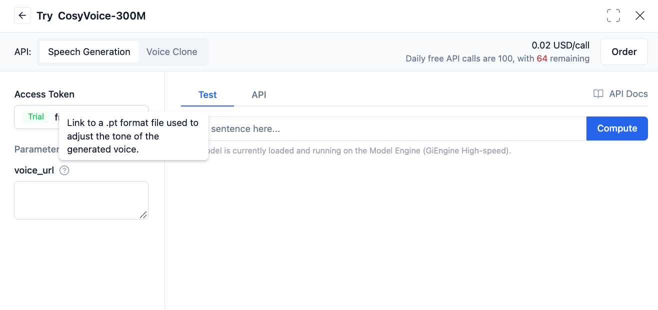658x310 pixels.
Task: Click the book icon beside API Docs
Action: (x=598, y=94)
